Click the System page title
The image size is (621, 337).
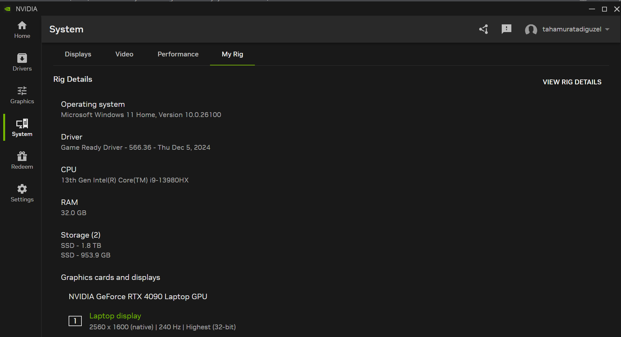pyautogui.click(x=66, y=29)
